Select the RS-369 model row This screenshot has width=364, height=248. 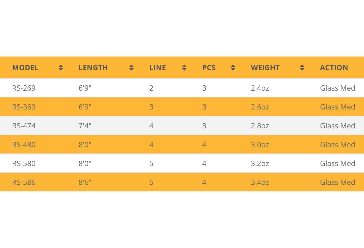182,107
